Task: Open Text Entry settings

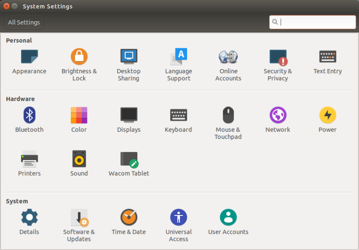Action: coord(328,57)
